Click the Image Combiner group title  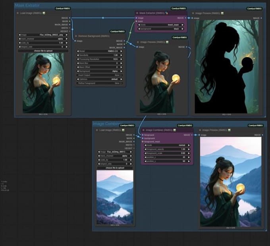tap(106, 124)
